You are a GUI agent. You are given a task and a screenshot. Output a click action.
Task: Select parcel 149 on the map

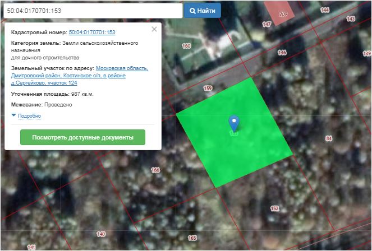pyautogui.click(x=101, y=234)
